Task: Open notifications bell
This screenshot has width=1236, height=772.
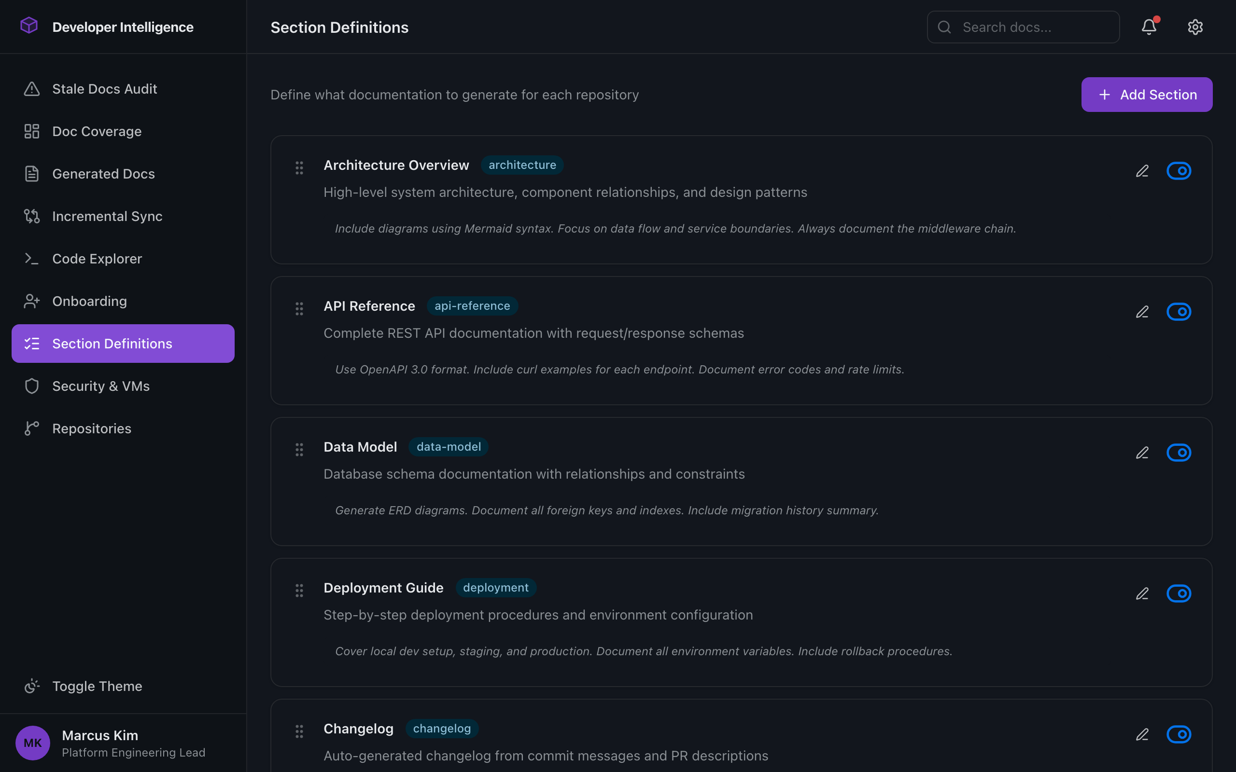Action: (x=1148, y=27)
